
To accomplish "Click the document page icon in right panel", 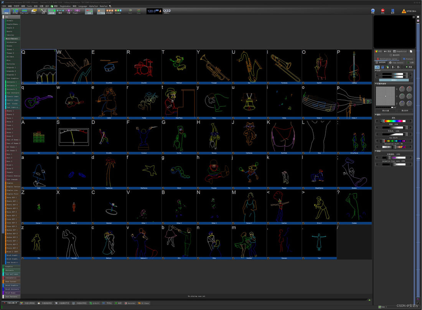I will (x=411, y=51).
